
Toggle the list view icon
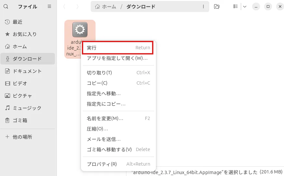(x=236, y=6)
